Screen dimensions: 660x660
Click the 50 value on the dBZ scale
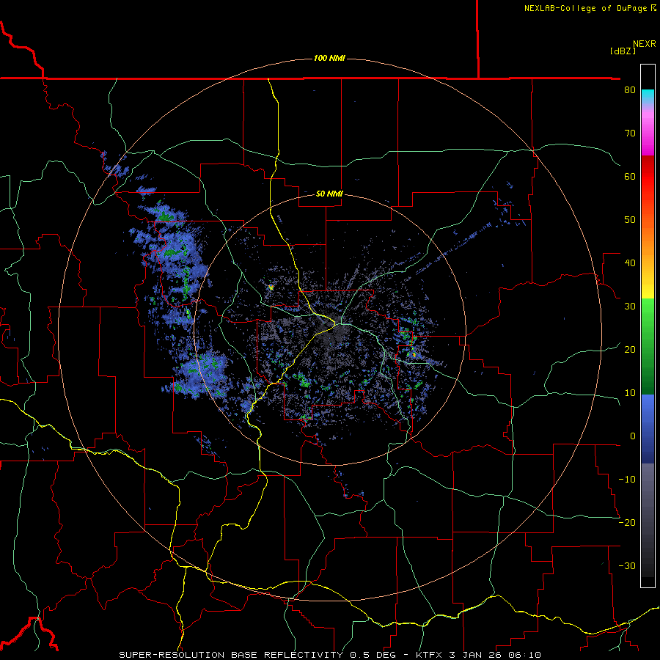630,220
